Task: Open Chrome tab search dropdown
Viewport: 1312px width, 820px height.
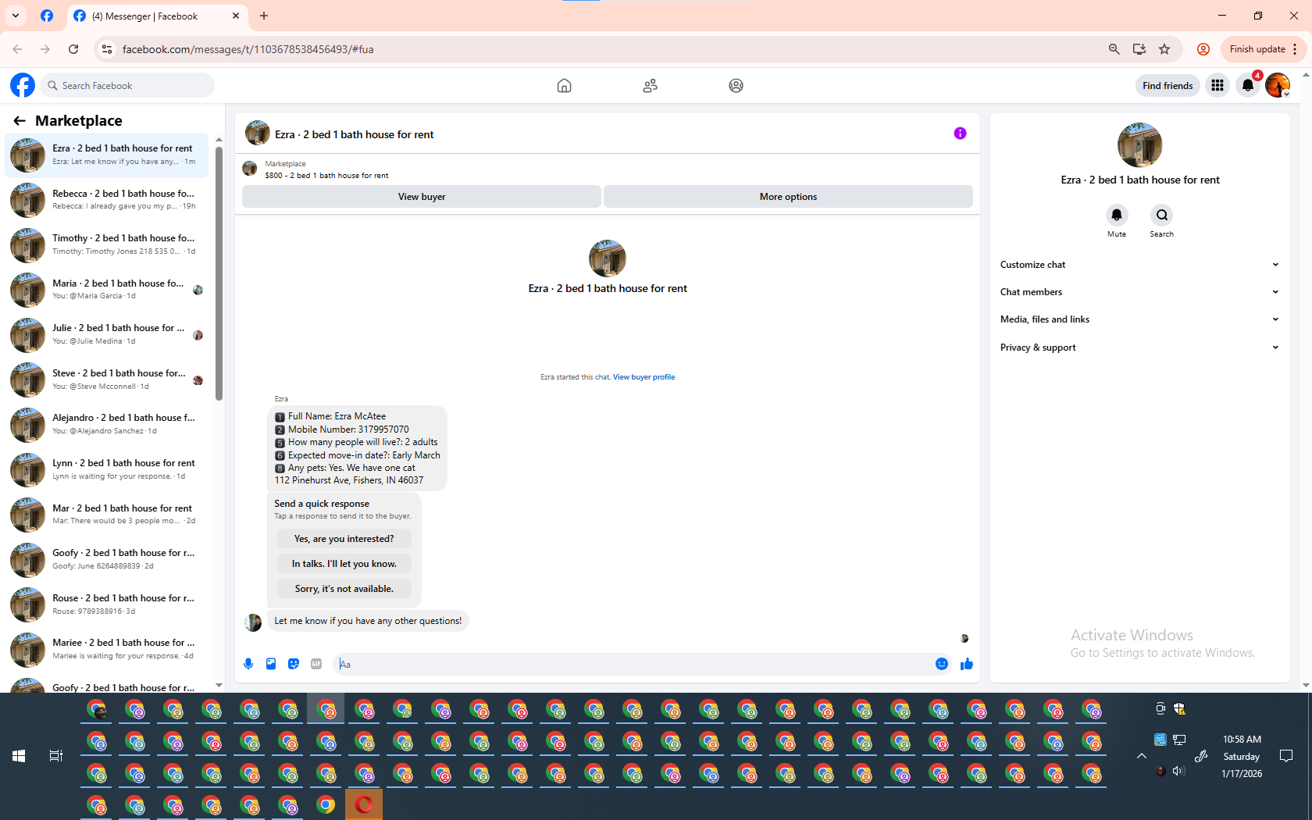Action: (x=16, y=16)
